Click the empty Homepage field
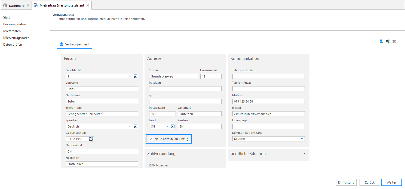This screenshot has width=405, height=189. 269,126
